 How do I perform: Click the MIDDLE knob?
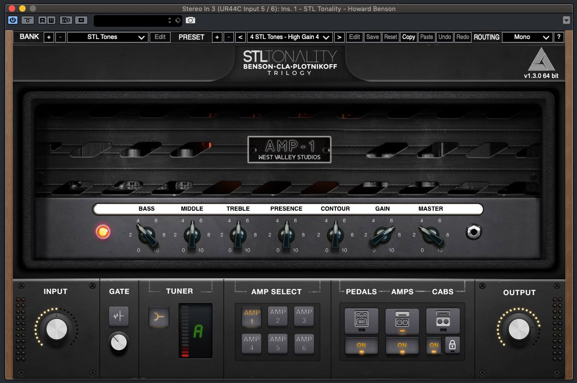click(x=192, y=235)
